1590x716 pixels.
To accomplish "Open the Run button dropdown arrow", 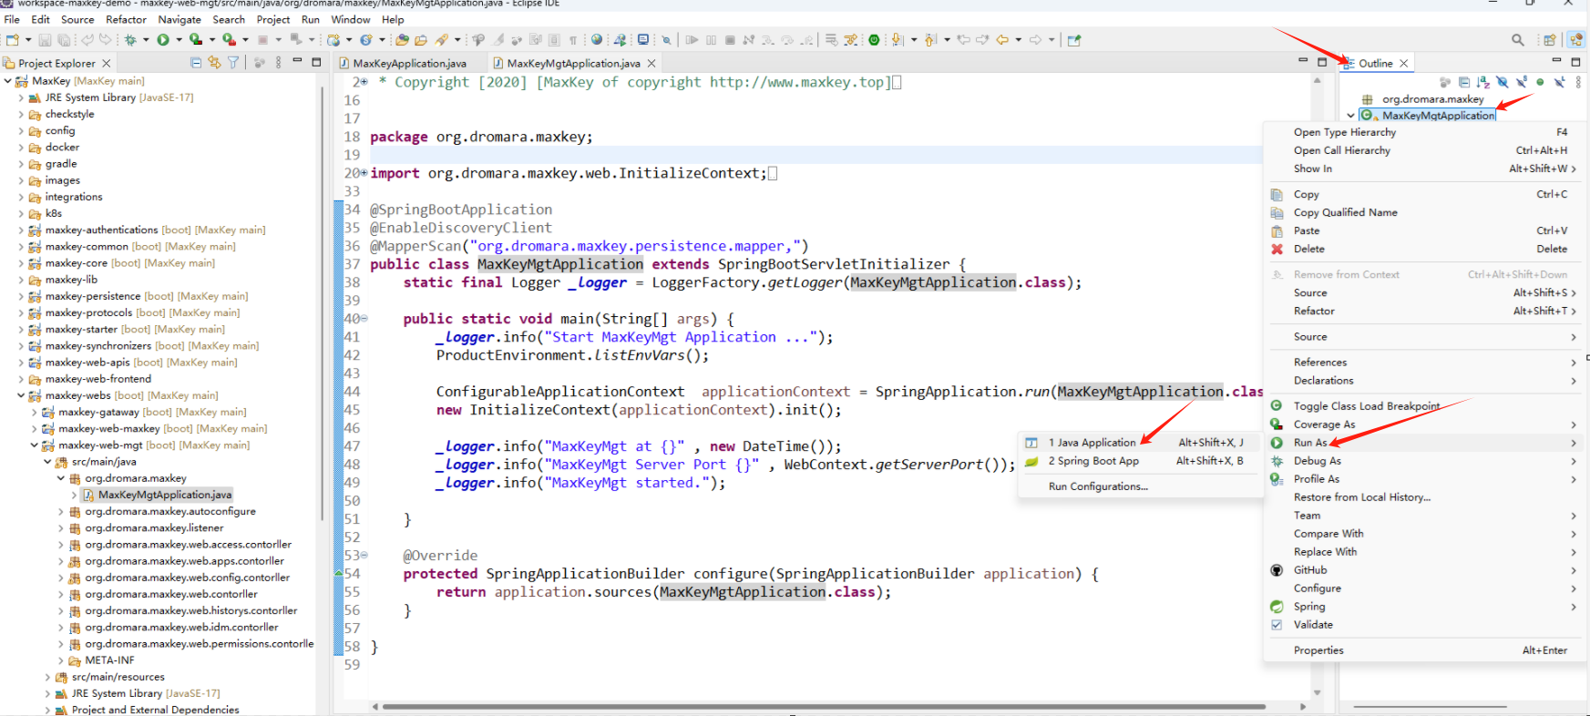I will tap(179, 40).
